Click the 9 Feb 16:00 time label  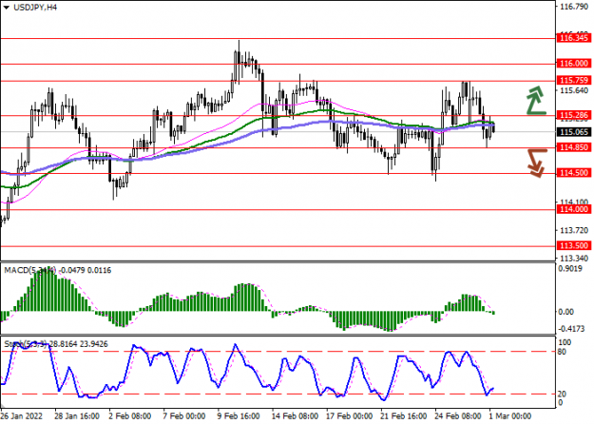(x=239, y=416)
